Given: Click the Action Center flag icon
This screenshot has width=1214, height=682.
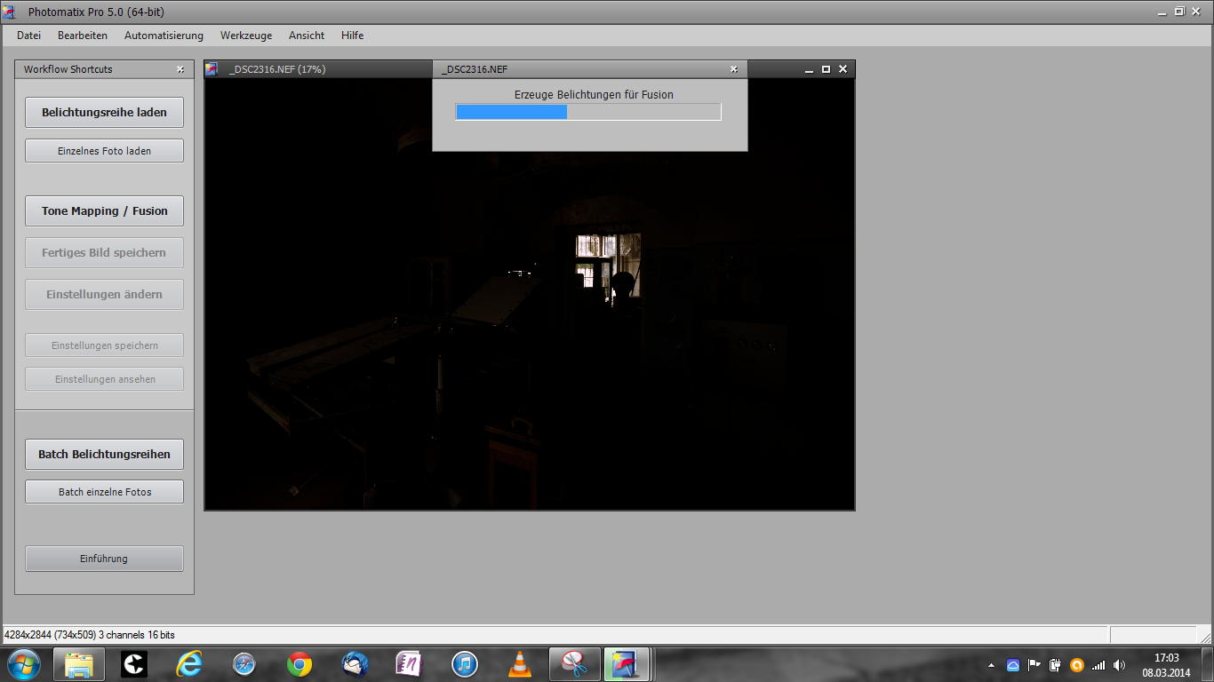Looking at the screenshot, I should coord(1034,665).
